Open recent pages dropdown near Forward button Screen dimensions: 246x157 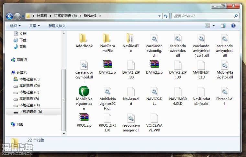[x=23, y=16]
